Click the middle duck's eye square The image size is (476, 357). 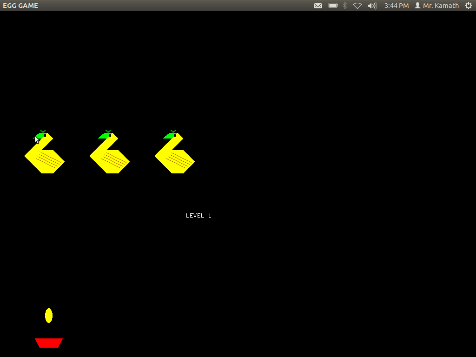point(110,135)
